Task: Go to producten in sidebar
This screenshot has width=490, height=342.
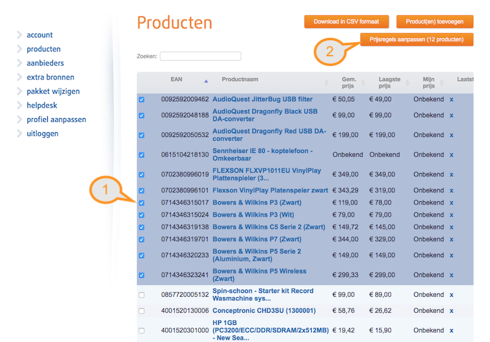Action: [43, 49]
